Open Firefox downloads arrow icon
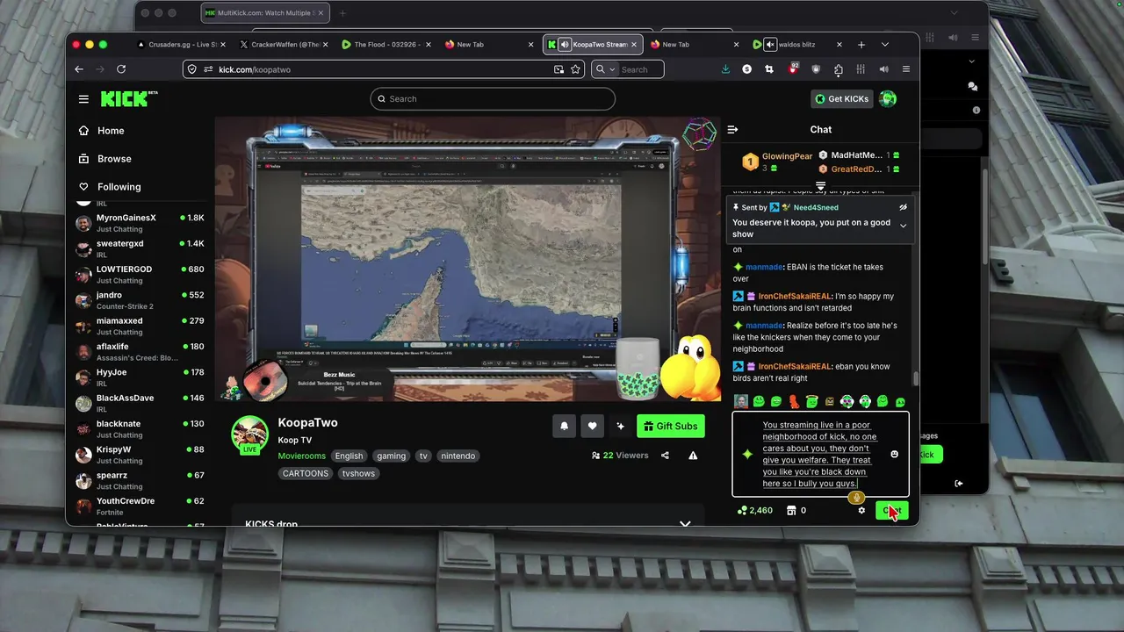The height and width of the screenshot is (632, 1124). pos(725,69)
